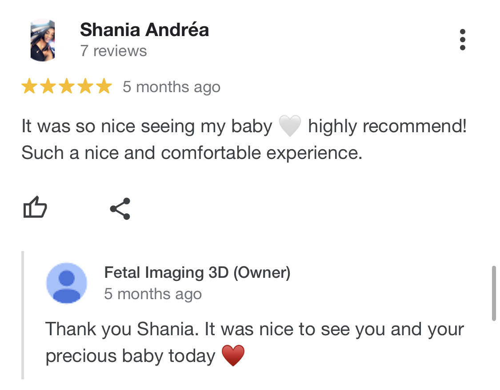This screenshot has width=500, height=390.
Task: Open the three-dot more options menu
Action: (x=463, y=40)
